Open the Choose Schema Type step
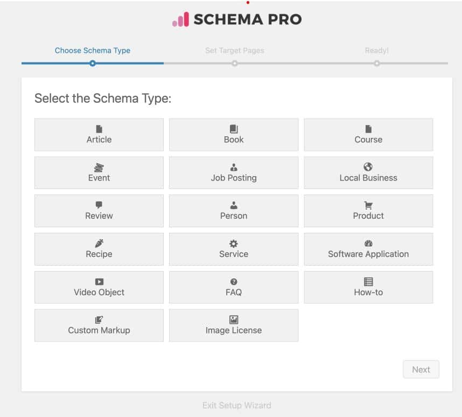Screen dimensions: 462x417 point(93,51)
